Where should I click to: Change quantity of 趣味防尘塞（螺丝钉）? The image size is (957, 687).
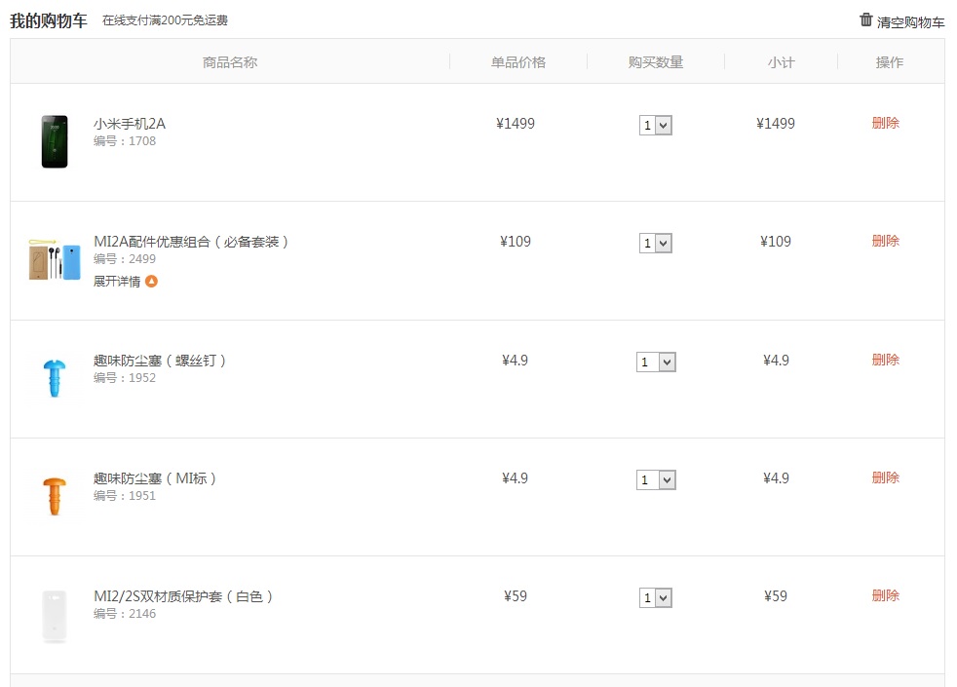[x=656, y=362]
